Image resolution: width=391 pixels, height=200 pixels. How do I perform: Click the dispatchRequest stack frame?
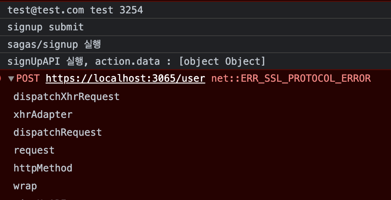pyautogui.click(x=58, y=132)
